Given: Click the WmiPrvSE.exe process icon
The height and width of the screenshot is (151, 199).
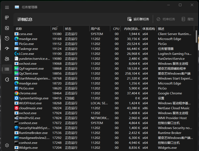Looking at the screenshot, I should pos(16,118).
